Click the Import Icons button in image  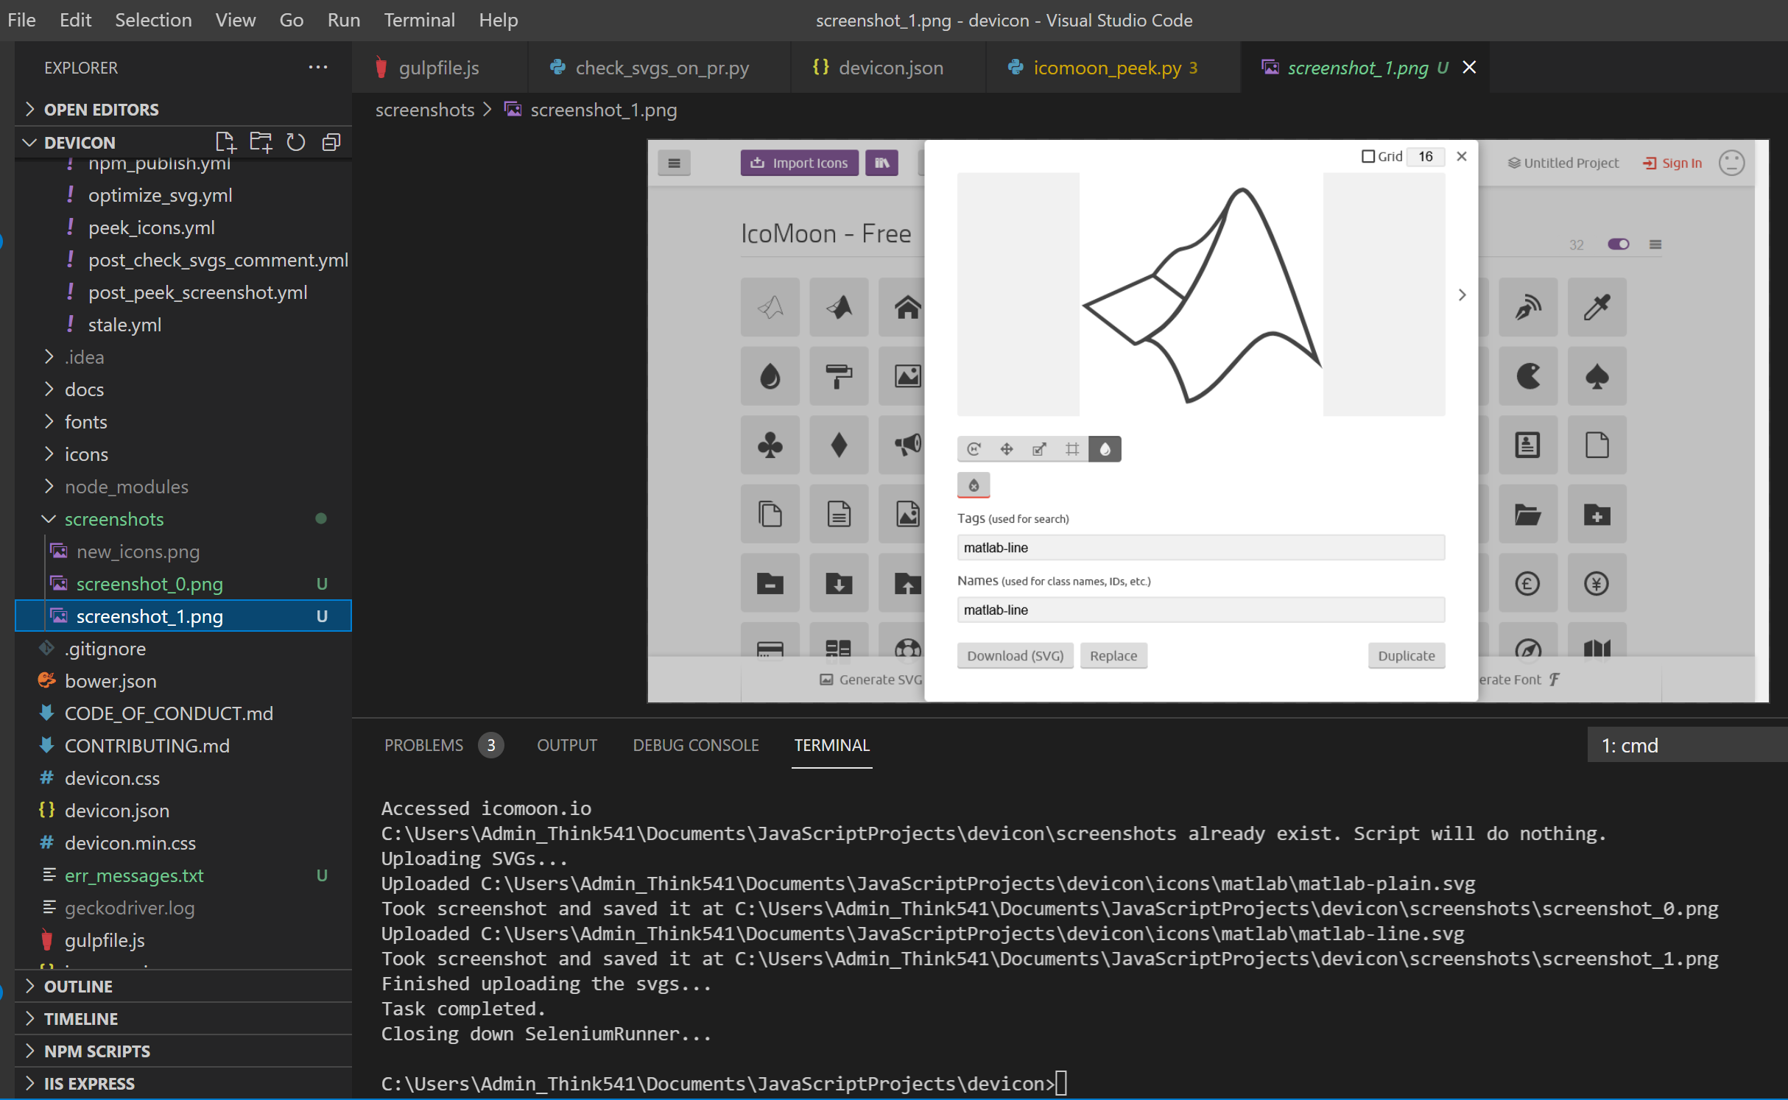(x=799, y=163)
